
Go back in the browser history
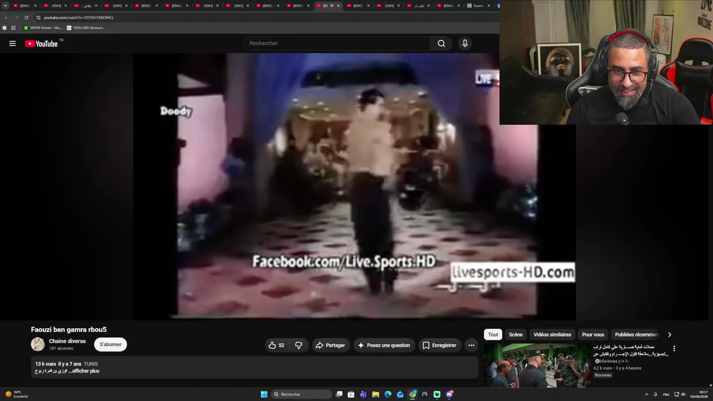(6, 17)
